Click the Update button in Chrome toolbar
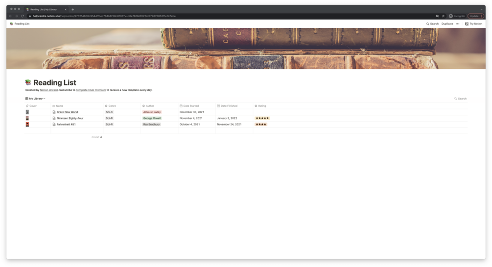This screenshot has width=492, height=267. 476,16
